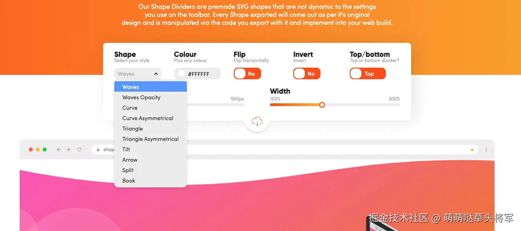This screenshot has height=231, width=521.
Task: Click the mock browser address bar
Action: (285, 149)
